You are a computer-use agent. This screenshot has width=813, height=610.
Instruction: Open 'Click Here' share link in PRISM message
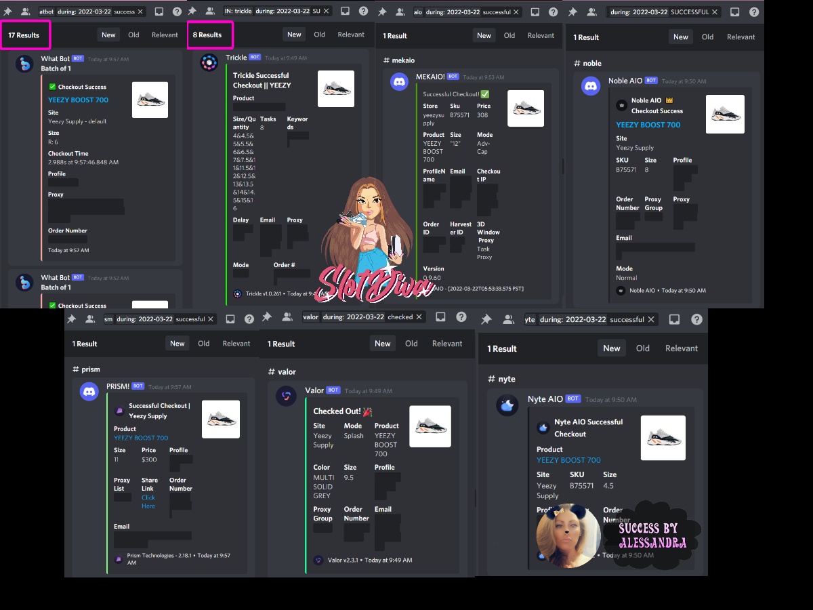click(x=148, y=502)
